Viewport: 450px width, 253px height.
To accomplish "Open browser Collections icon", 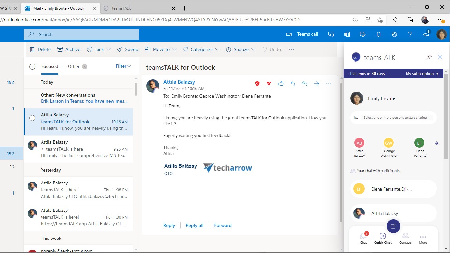I will click(x=410, y=20).
